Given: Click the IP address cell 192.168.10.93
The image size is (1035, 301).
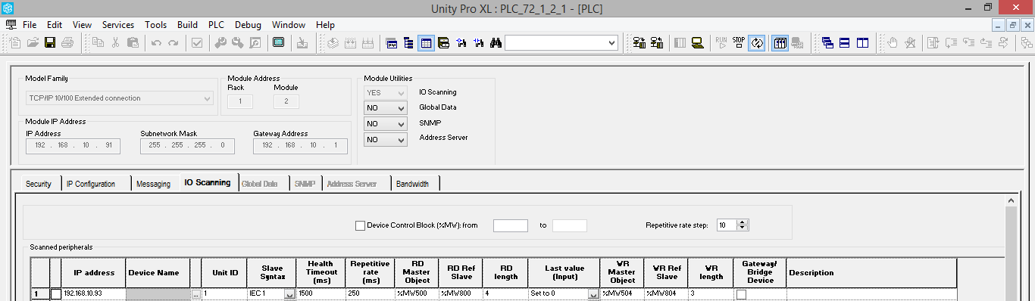Looking at the screenshot, I should [x=93, y=293].
